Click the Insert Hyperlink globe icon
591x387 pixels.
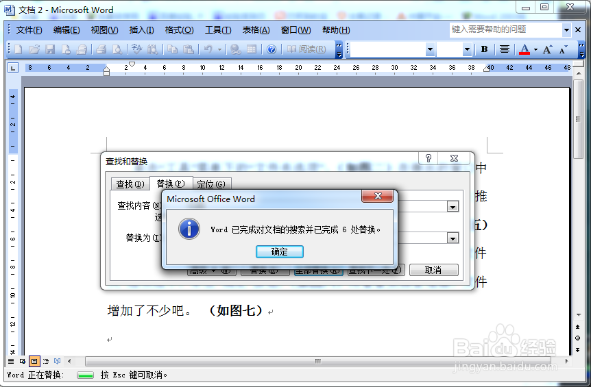[x=236, y=49]
